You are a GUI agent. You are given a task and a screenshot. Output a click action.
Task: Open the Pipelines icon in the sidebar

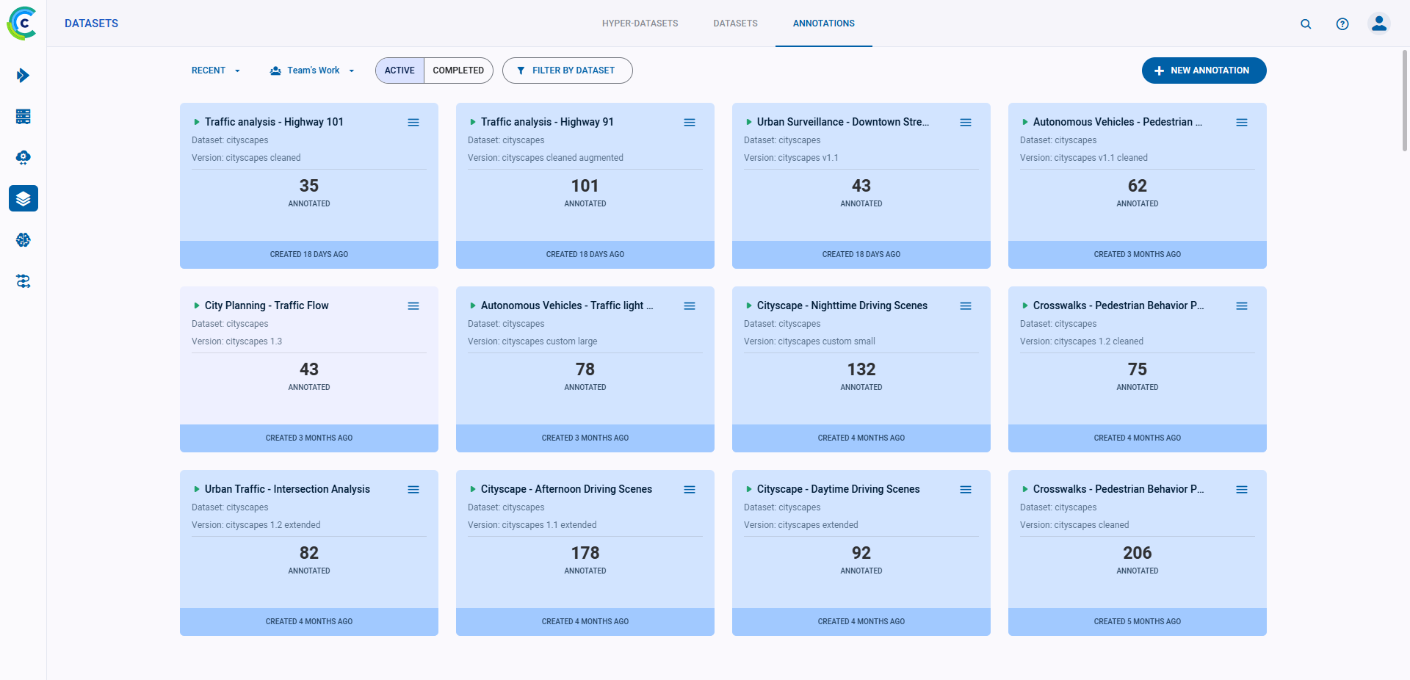(x=23, y=281)
